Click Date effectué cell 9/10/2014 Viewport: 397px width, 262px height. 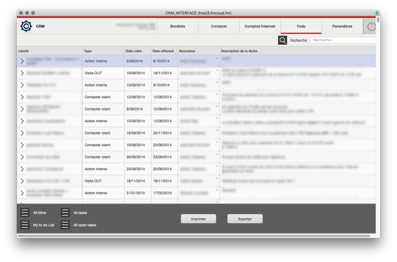165,85
